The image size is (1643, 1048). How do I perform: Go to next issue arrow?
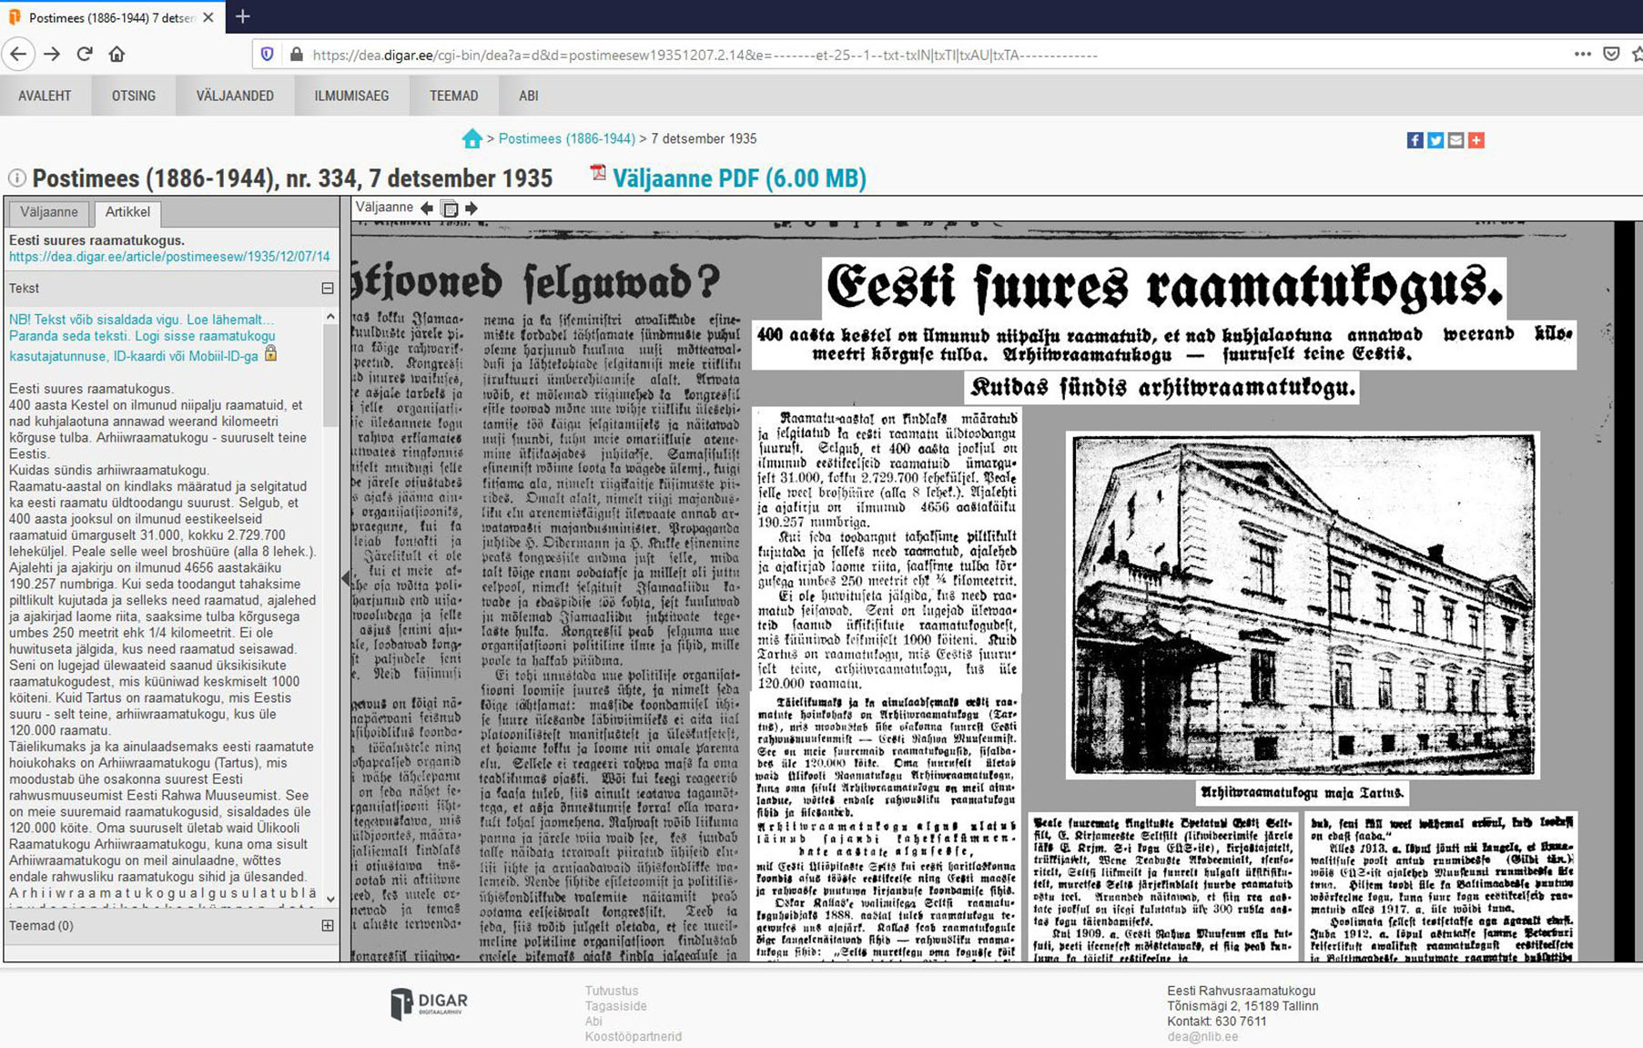[471, 208]
